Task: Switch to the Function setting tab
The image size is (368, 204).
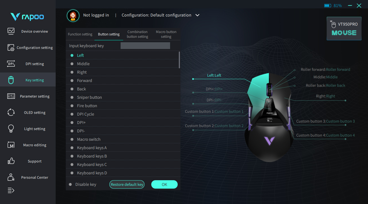Action: [x=80, y=34]
